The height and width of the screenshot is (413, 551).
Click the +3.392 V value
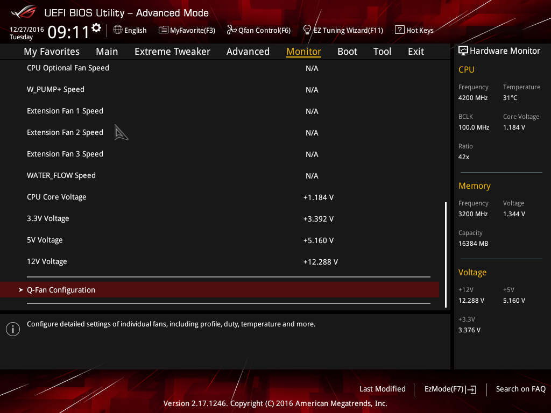319,219
